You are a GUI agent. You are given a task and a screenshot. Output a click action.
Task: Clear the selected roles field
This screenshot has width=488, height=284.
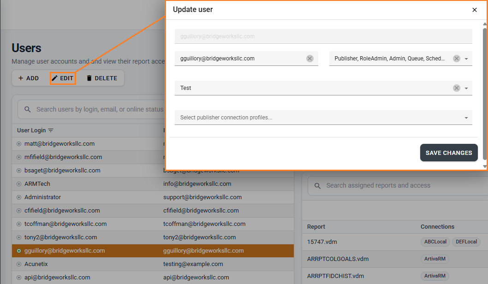[x=457, y=59]
